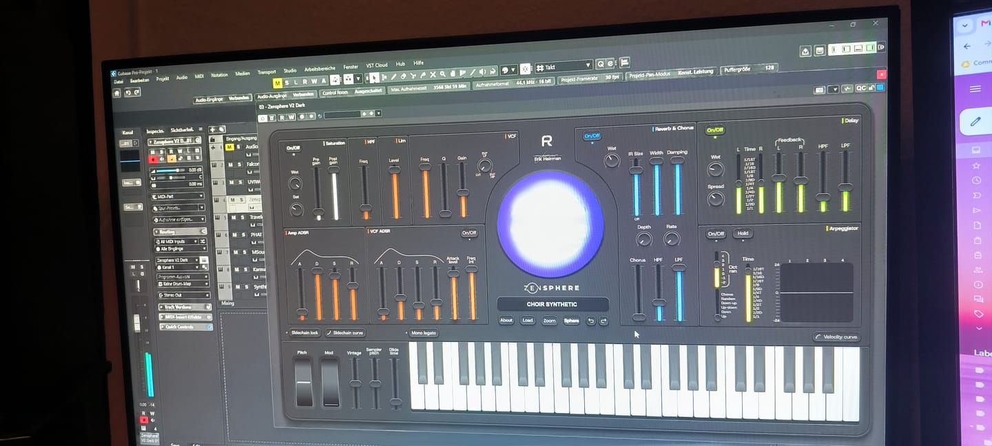The height and width of the screenshot is (446, 992).
Task: Select the Glue tool in Cubase toolbar
Action: point(422,76)
